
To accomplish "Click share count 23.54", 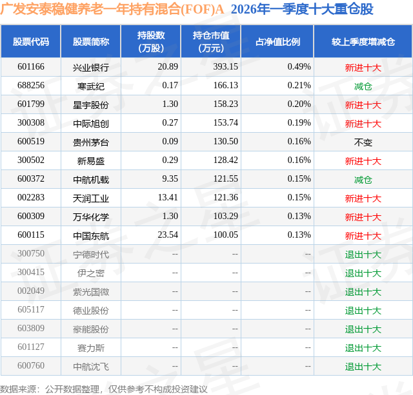I will pyautogui.click(x=168, y=235).
